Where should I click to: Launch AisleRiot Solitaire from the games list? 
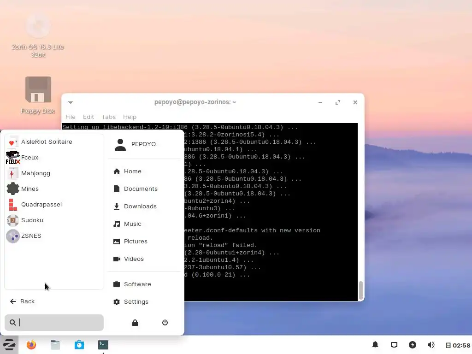[x=54, y=142]
